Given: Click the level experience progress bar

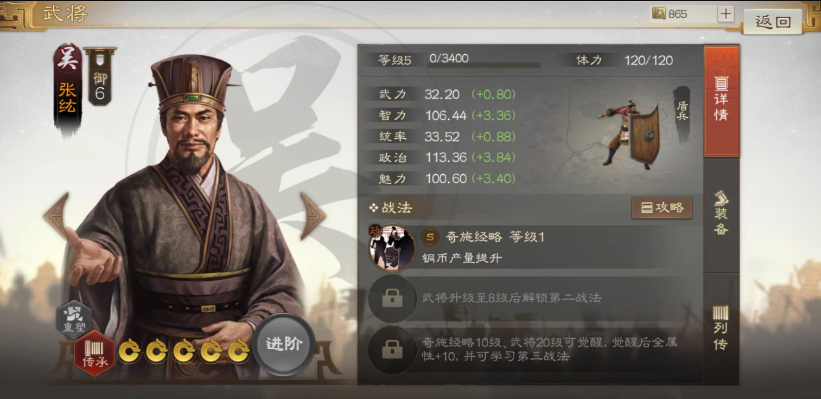Looking at the screenshot, I should pyautogui.click(x=484, y=65).
